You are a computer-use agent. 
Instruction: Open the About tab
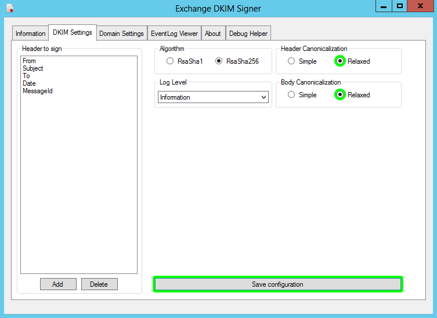coord(213,34)
